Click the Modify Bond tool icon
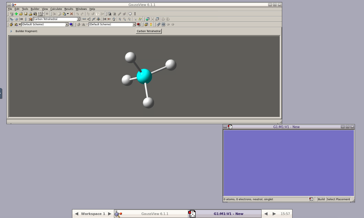 [x=84, y=19]
